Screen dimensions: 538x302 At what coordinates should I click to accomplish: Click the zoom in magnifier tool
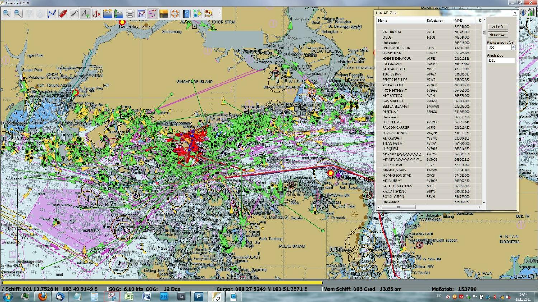pyautogui.click(x=7, y=14)
